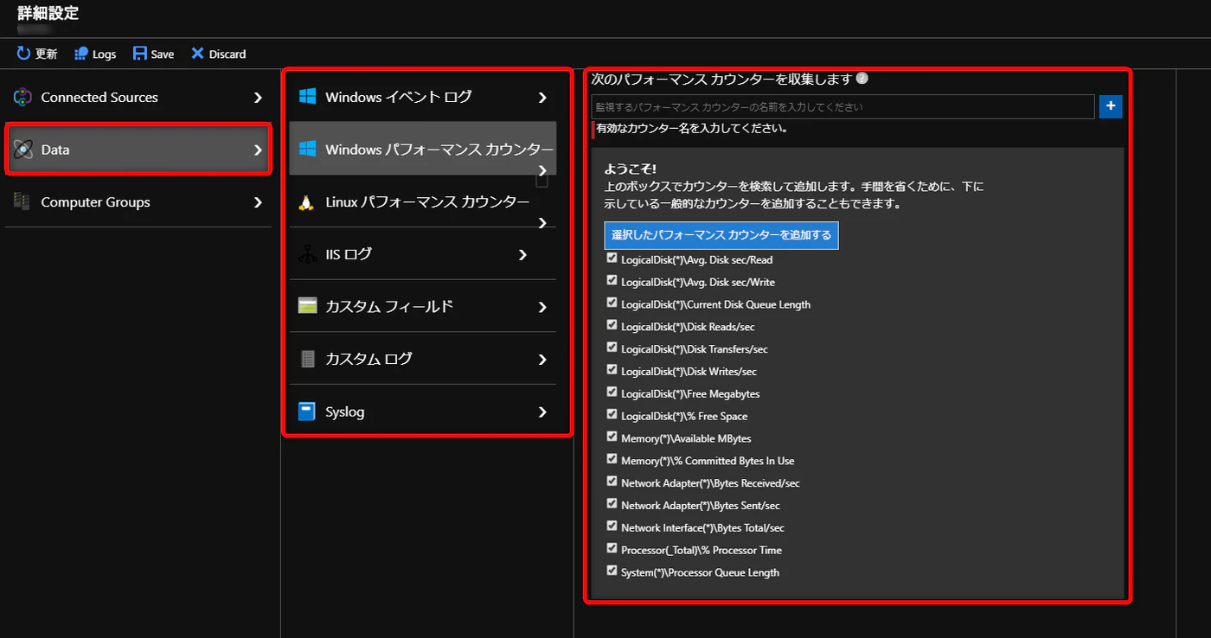Click 選択したパフォーマンス カウンターを追加する button

point(721,235)
